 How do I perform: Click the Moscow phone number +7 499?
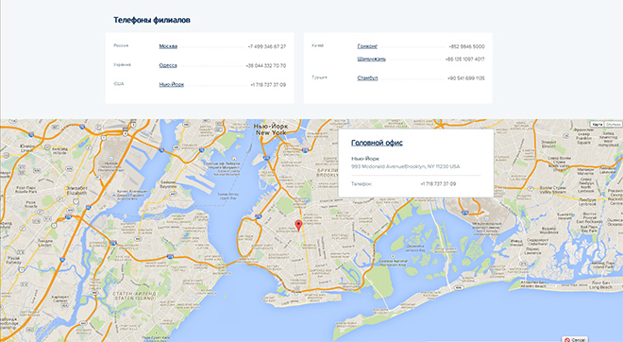pos(267,46)
